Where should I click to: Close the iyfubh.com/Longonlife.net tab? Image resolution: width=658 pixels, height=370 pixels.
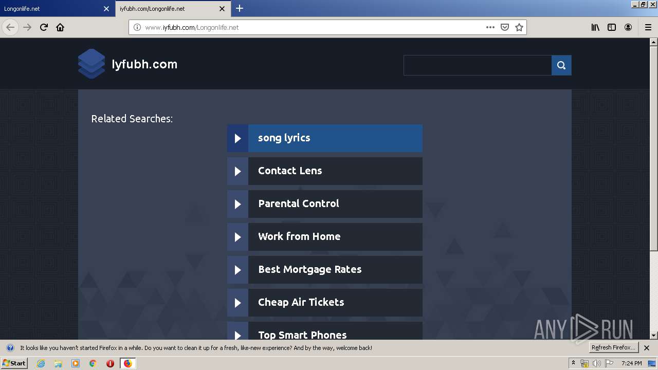[x=222, y=9]
